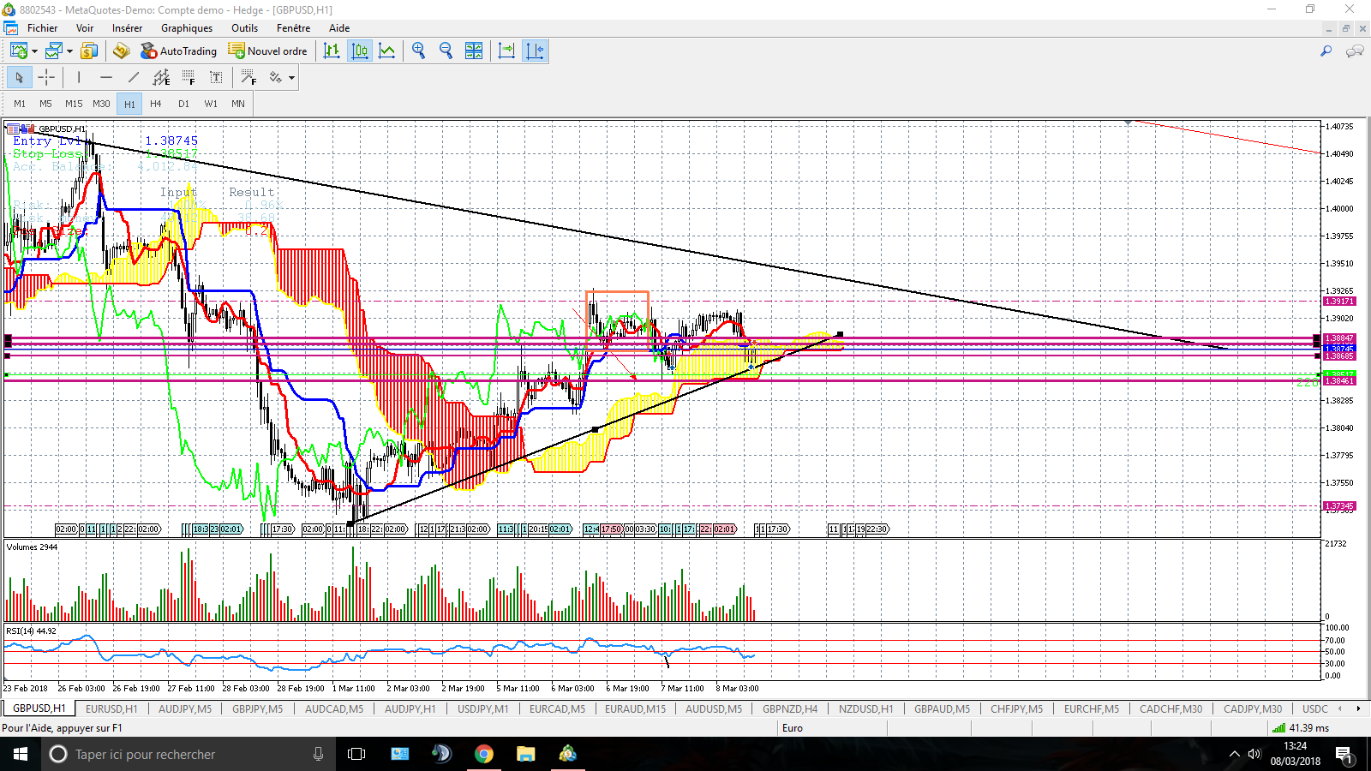Toggle the chart shift option
This screenshot has height=771, width=1371.
click(x=535, y=51)
